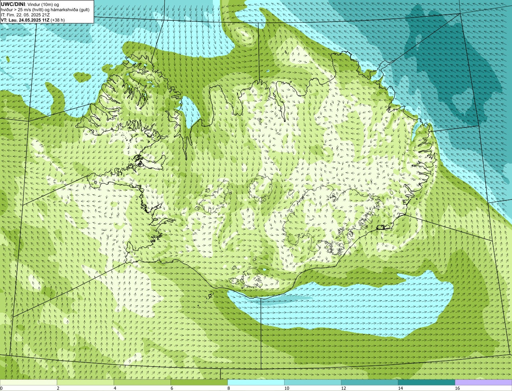Click the '2' label on the color scale
512x391 pixels.
pos(58,388)
